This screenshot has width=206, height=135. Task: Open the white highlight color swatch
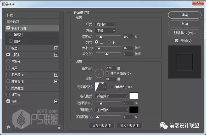tap(134, 96)
